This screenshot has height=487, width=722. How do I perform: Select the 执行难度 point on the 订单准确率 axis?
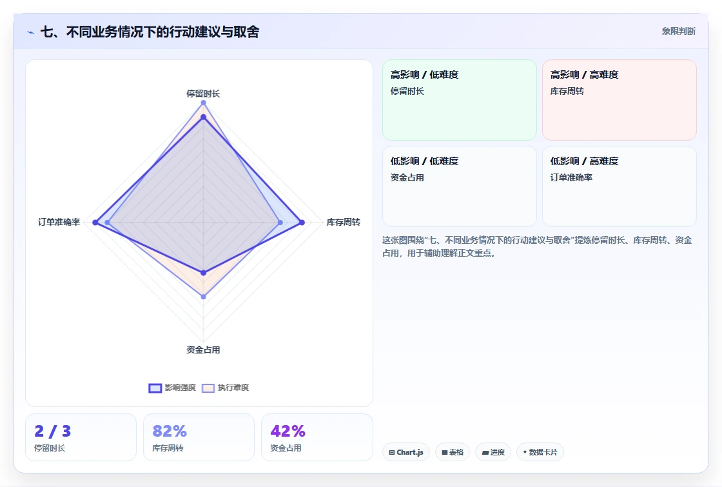pyautogui.click(x=107, y=223)
